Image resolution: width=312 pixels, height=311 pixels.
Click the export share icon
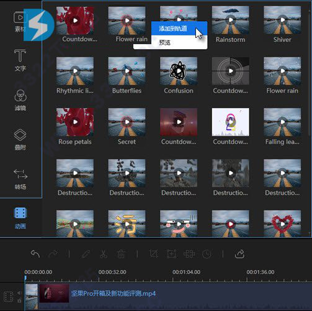(239, 254)
